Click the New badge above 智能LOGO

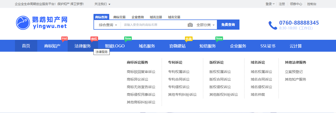click(x=128, y=39)
